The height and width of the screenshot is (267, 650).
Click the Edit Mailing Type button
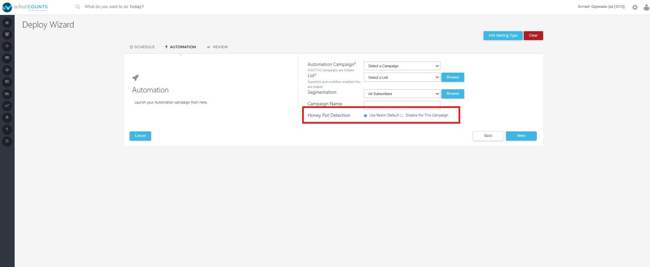tap(503, 36)
